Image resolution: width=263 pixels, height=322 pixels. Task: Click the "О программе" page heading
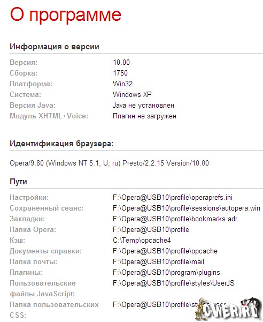tap(66, 15)
